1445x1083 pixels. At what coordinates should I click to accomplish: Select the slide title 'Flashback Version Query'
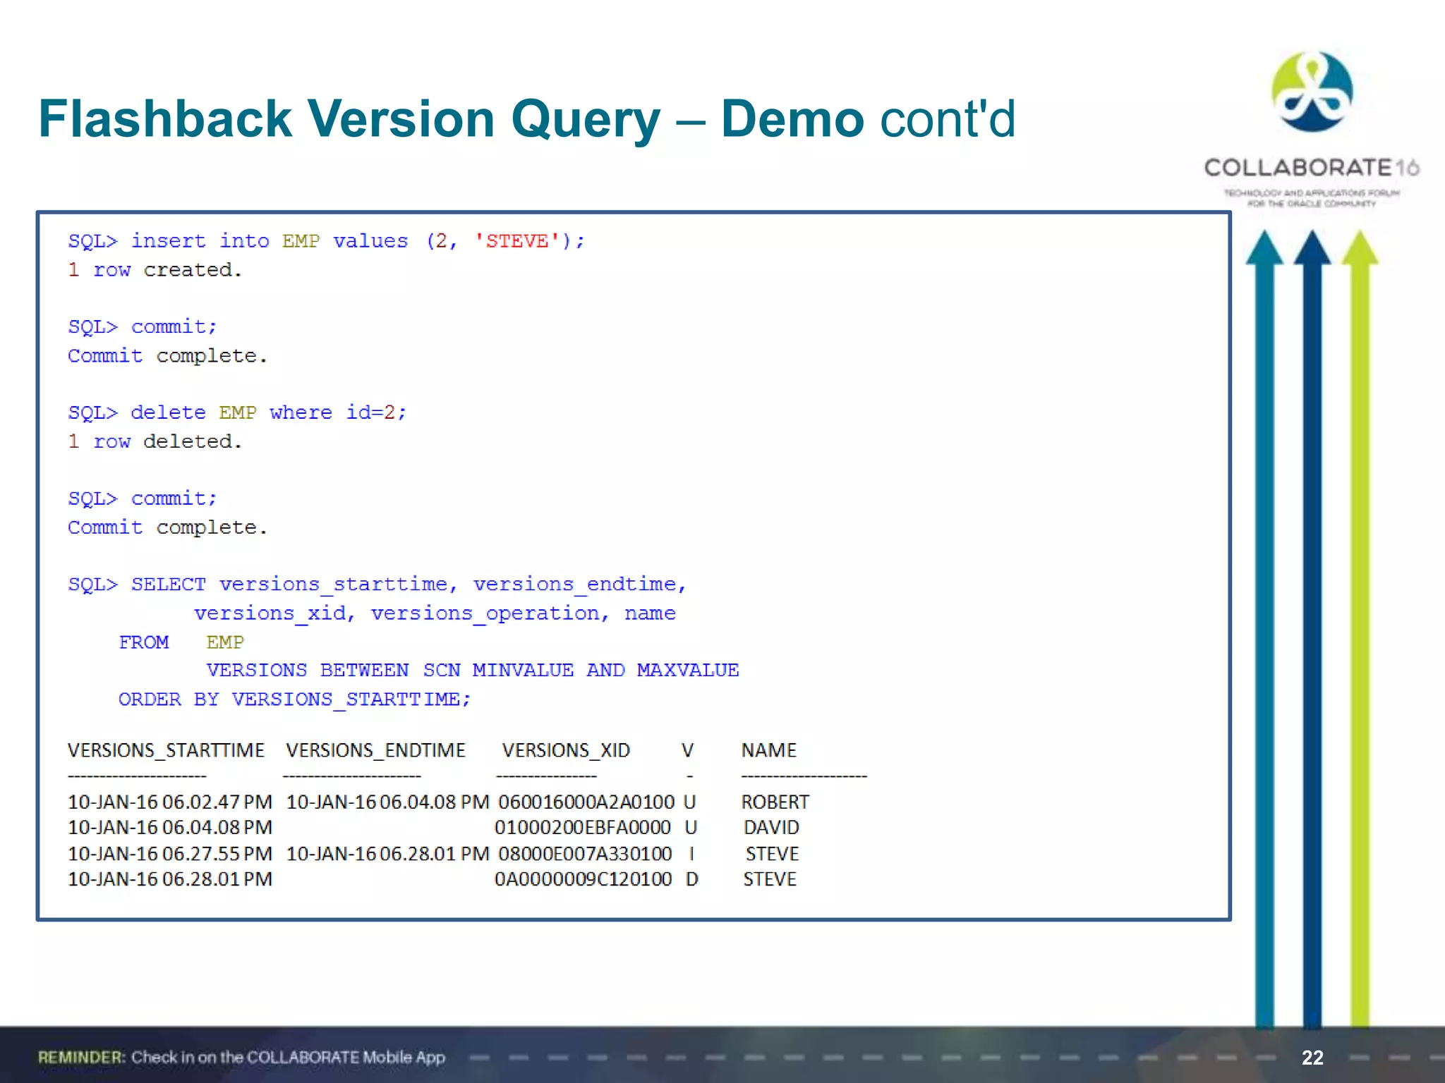point(350,118)
